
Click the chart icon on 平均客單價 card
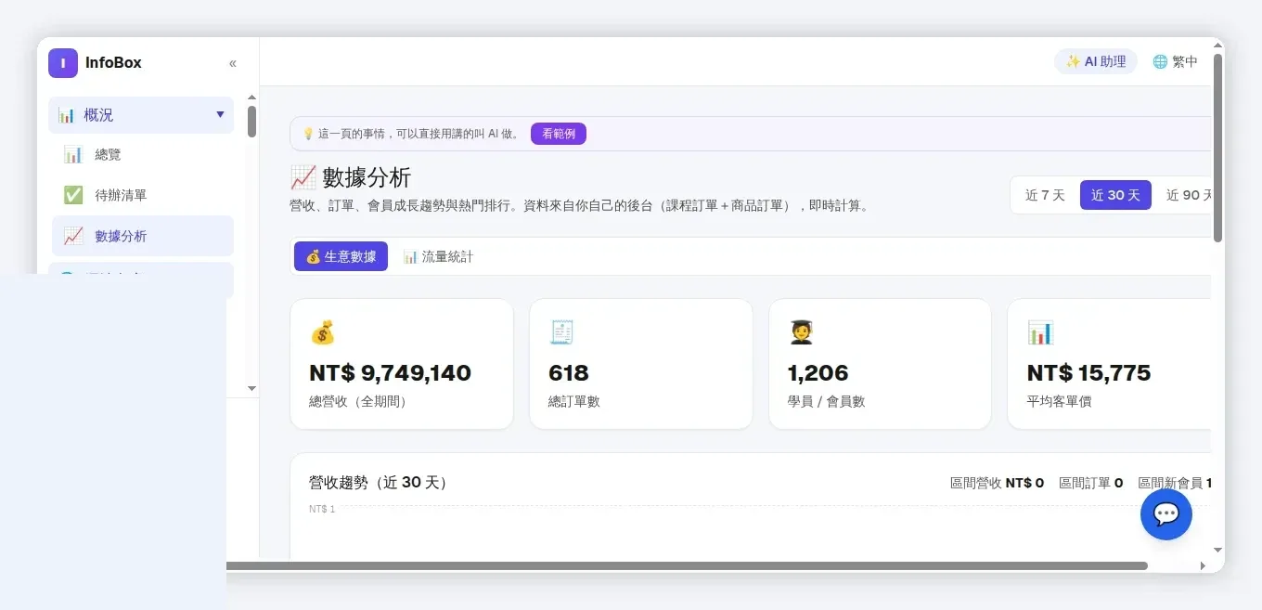(x=1040, y=332)
